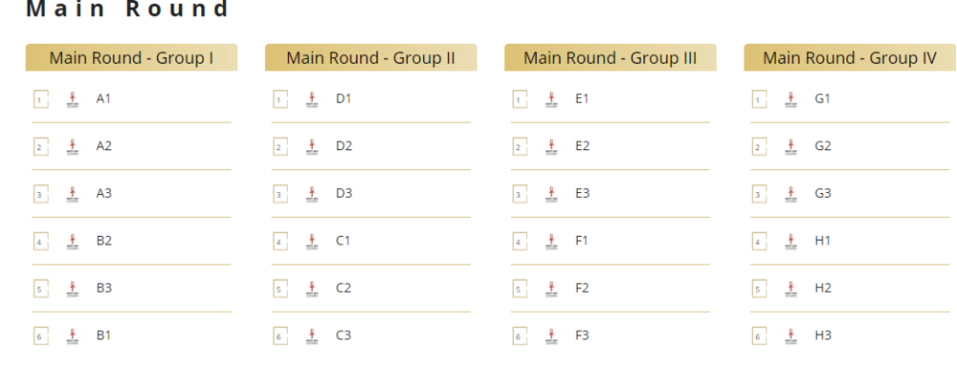The height and width of the screenshot is (387, 957).
Task: Click the team logo icon beside A1
Action: (72, 99)
